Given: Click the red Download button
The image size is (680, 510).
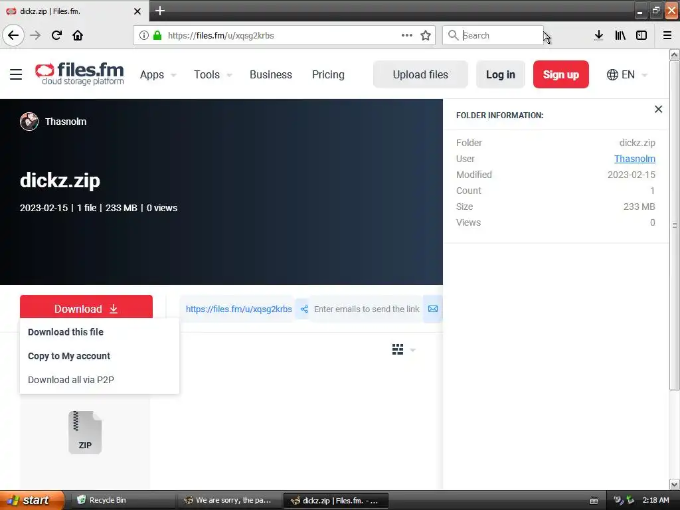Looking at the screenshot, I should click(86, 308).
